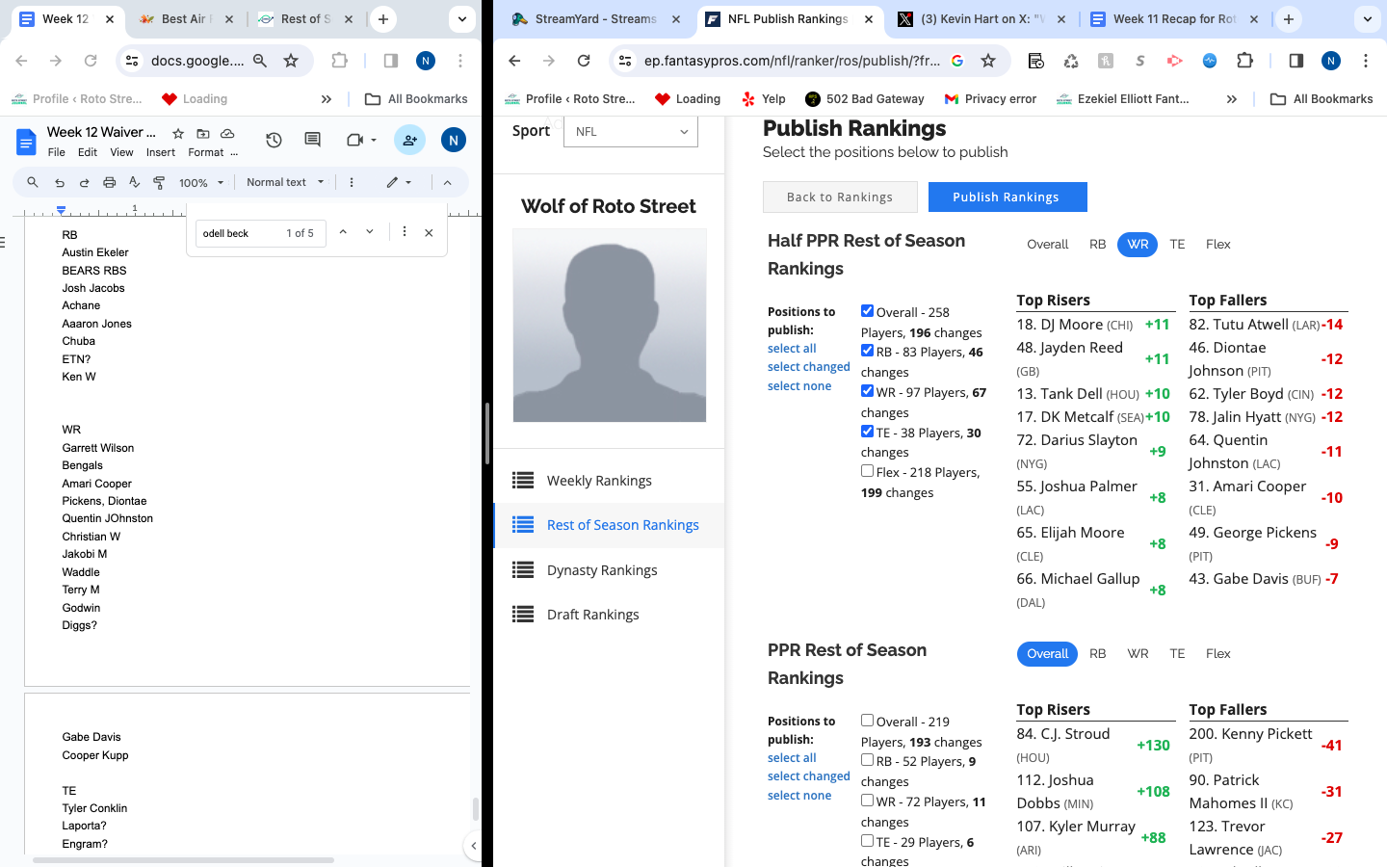Reload the FantasyPros page
The image size is (1387, 867).
point(584,61)
